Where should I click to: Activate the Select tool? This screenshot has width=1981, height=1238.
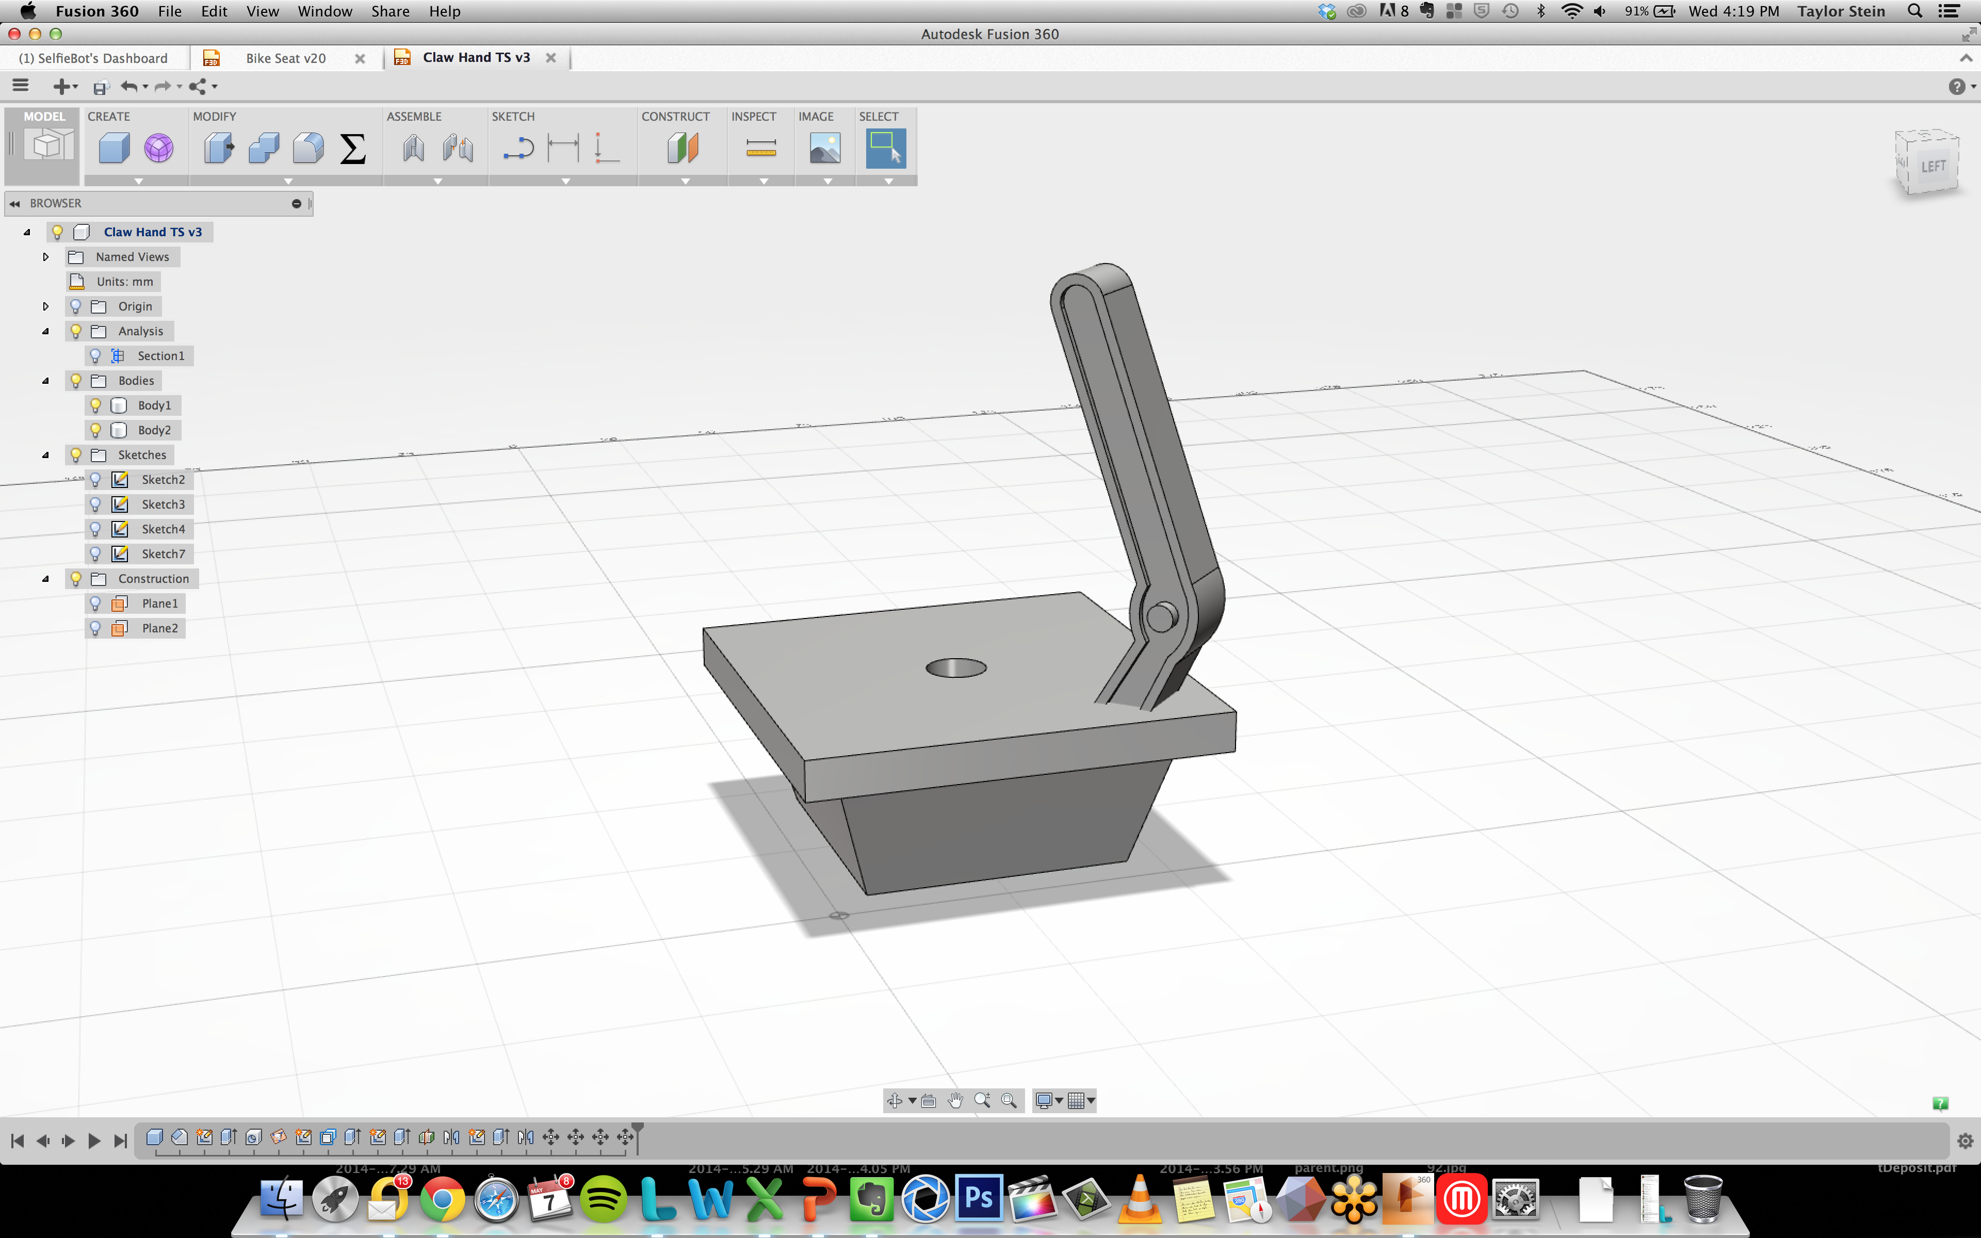point(886,148)
